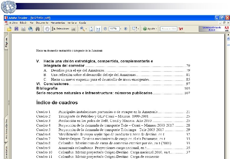Click the header 'Hacia un desarrollo sustentable' text
Image resolution: width=230 pixels, height=159 pixels.
click(69, 51)
